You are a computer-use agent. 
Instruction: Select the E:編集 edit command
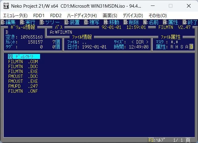pos(8,22)
